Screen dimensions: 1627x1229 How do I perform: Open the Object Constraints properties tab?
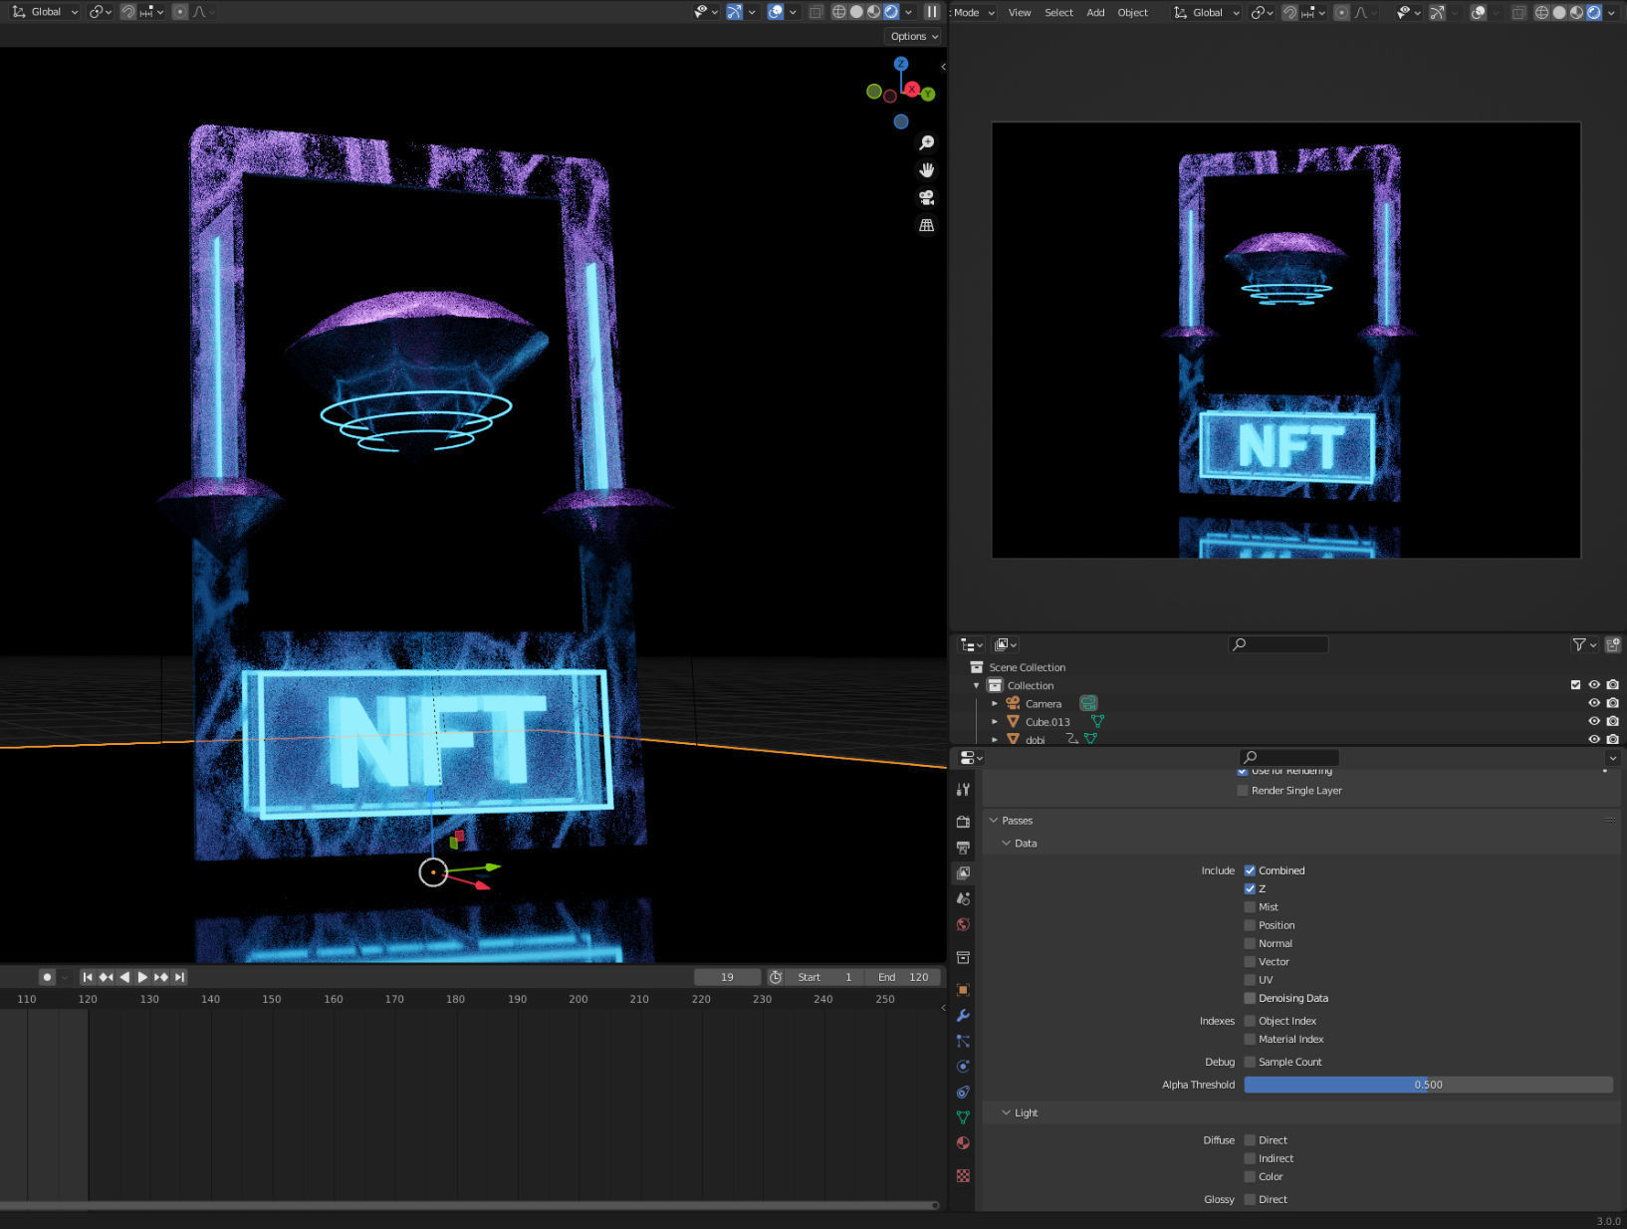coord(963,1093)
